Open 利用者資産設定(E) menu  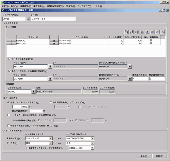[x=55, y=6]
